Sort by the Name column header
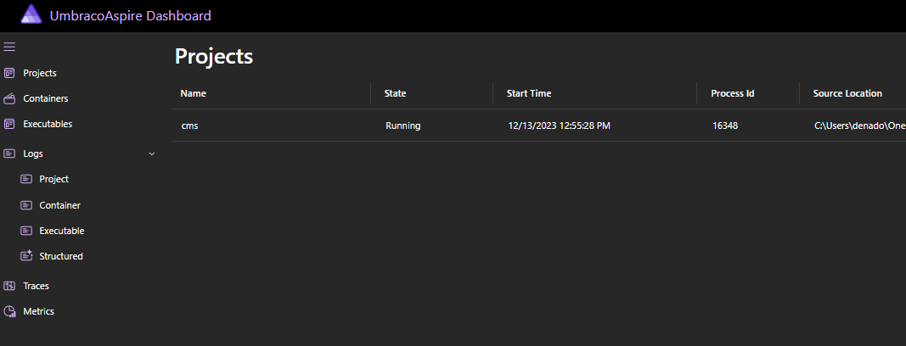 [193, 93]
